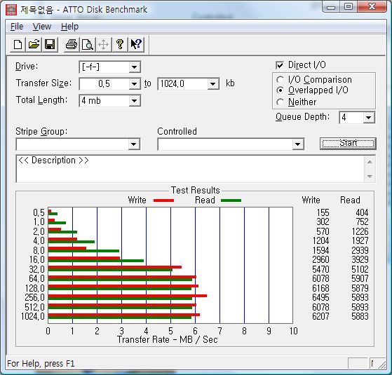Screen dimensions: 392x375
Task: Click the four-arrow move toolbar icon
Action: 104,45
